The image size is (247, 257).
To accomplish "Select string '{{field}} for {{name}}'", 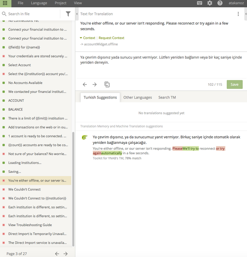I will click(x=36, y=47).
